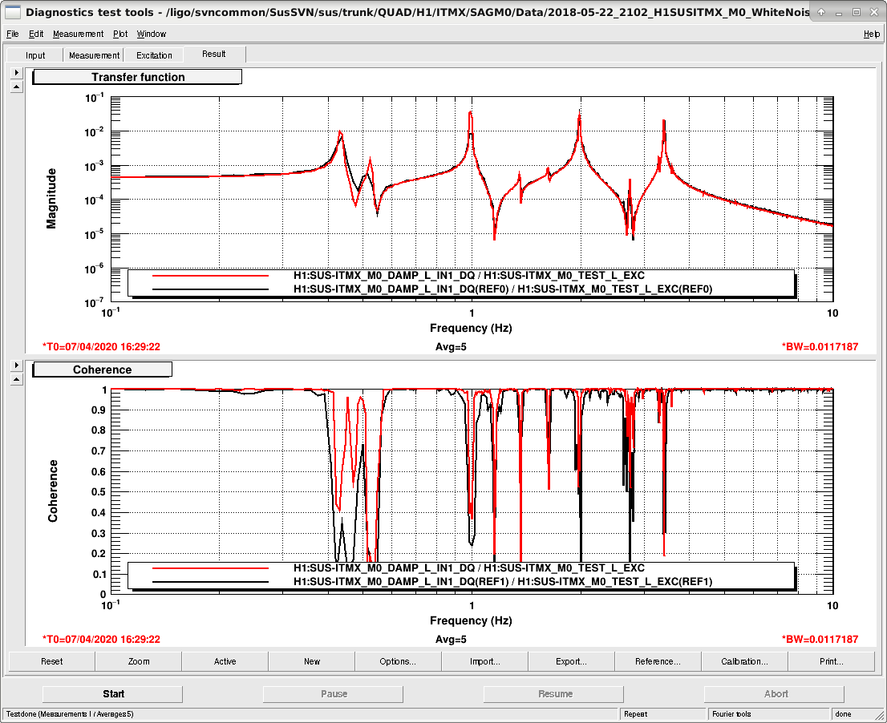The image size is (887, 723).
Task: Switch to the Excitation tab
Action: pyautogui.click(x=154, y=55)
